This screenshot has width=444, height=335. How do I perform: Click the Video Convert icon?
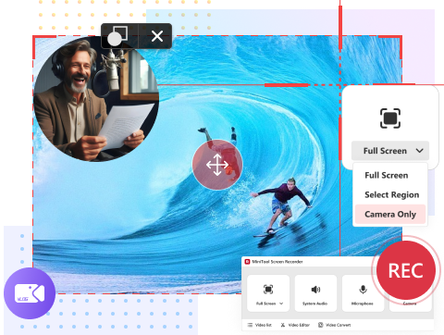tap(320, 325)
